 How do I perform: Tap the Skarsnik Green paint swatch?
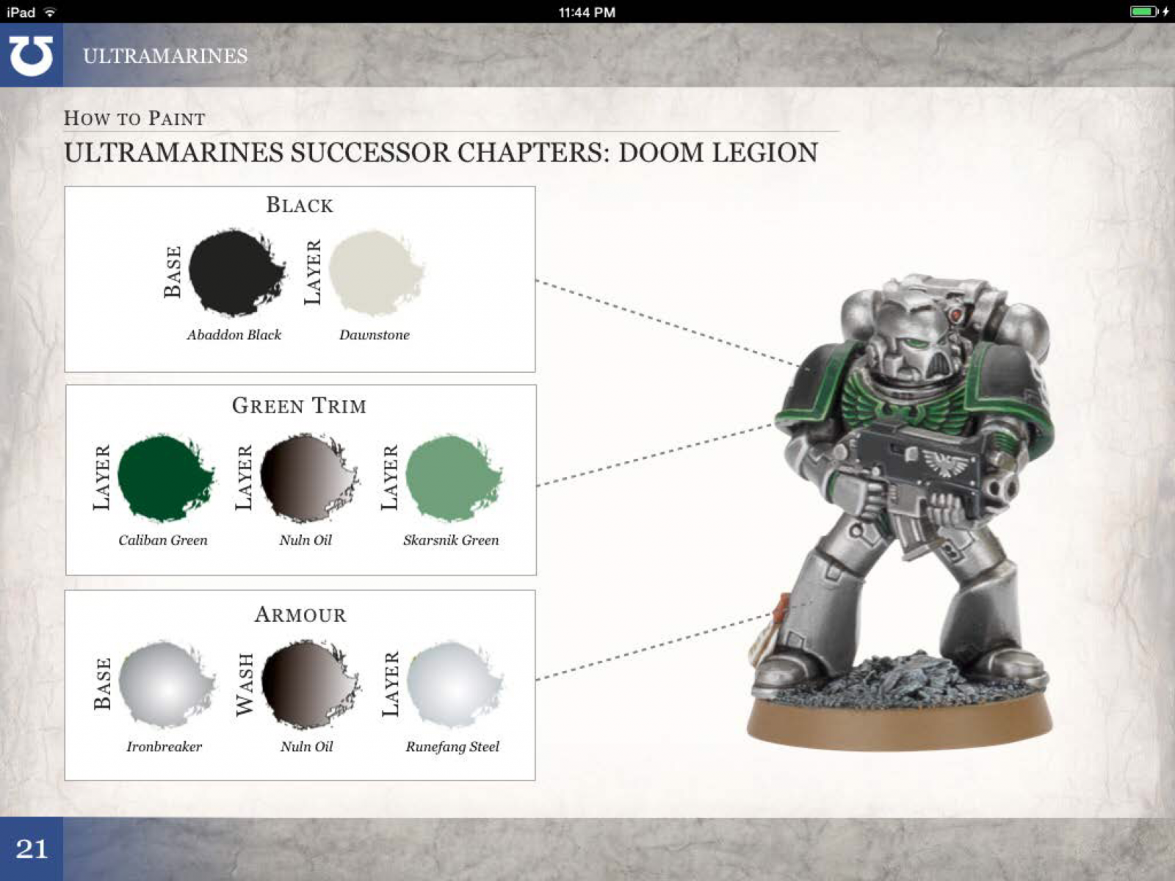452,477
